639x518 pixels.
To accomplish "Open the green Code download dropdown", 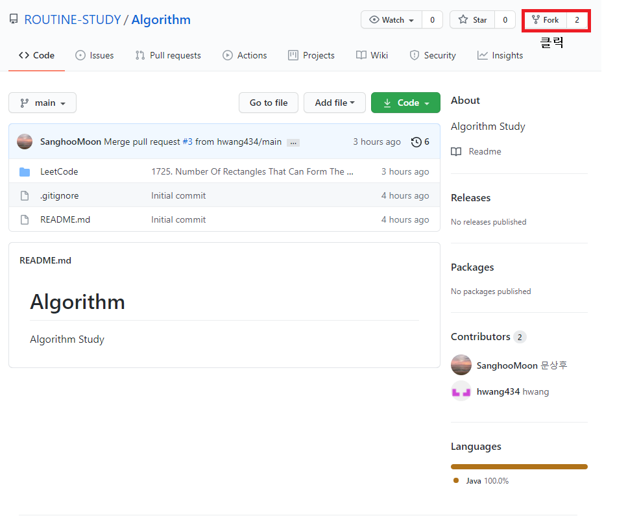I will point(405,103).
